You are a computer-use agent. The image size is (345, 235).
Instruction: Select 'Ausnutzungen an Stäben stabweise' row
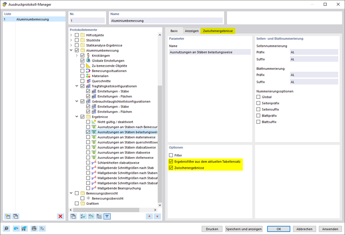tap(123, 152)
